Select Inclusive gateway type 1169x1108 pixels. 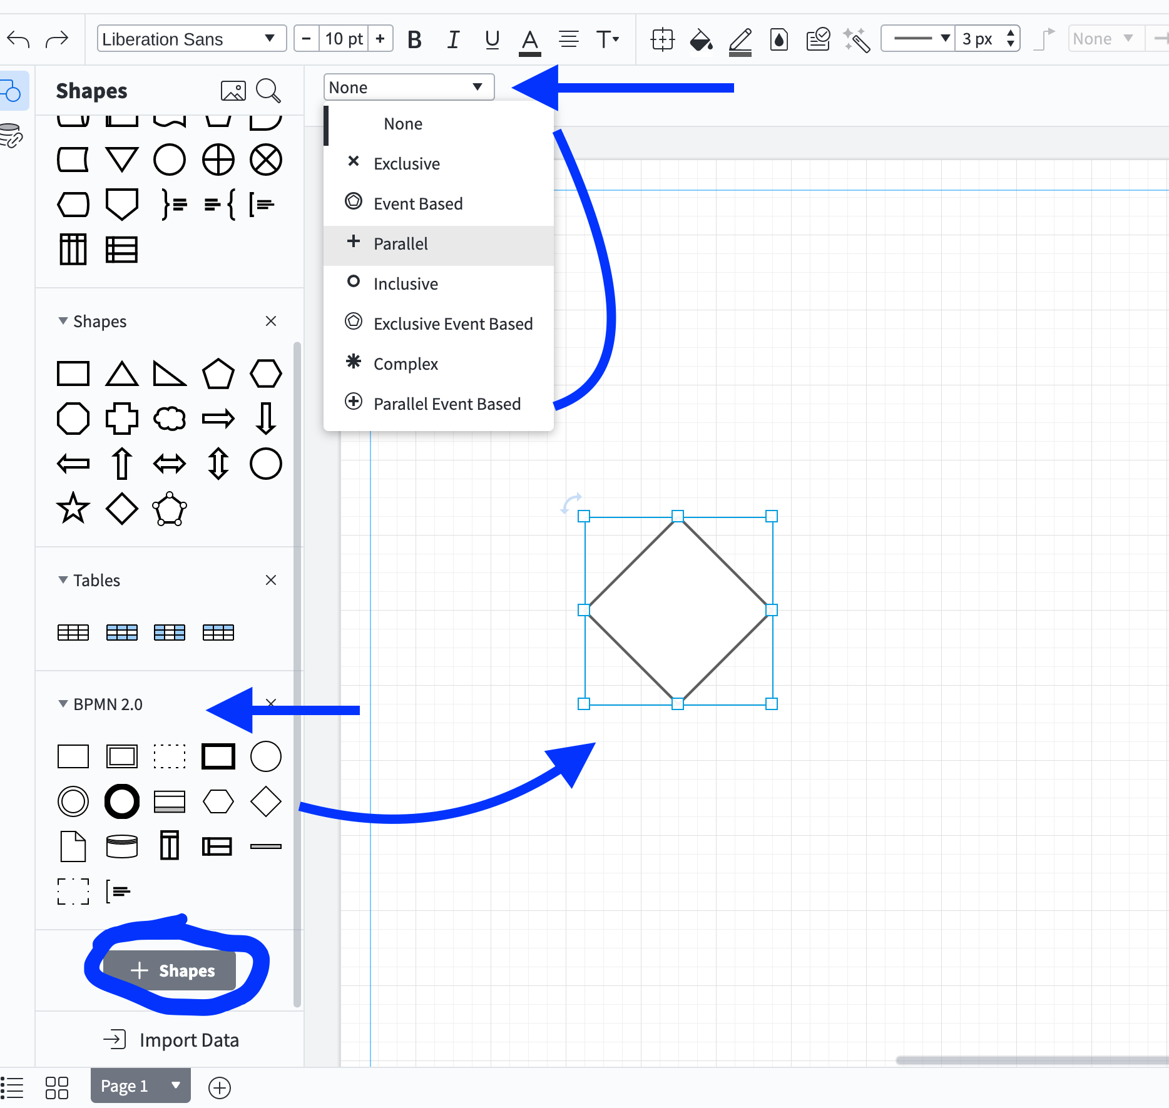coord(439,284)
